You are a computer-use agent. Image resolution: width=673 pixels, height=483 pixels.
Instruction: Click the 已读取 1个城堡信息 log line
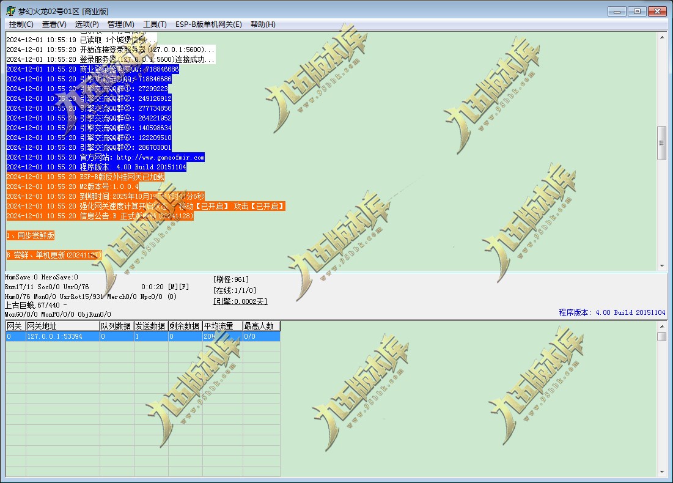pos(81,40)
